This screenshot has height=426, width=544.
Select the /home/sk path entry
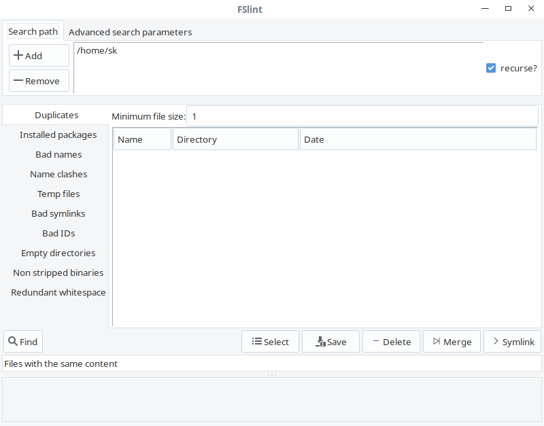coord(97,50)
